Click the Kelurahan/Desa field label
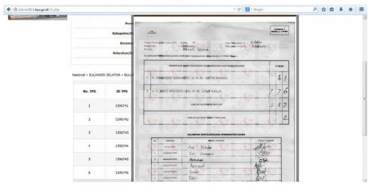This screenshot has width=370, height=185. 123,53
